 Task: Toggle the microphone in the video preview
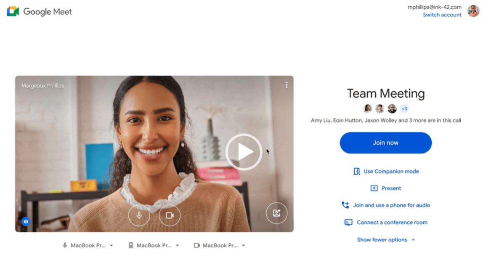pos(139,215)
